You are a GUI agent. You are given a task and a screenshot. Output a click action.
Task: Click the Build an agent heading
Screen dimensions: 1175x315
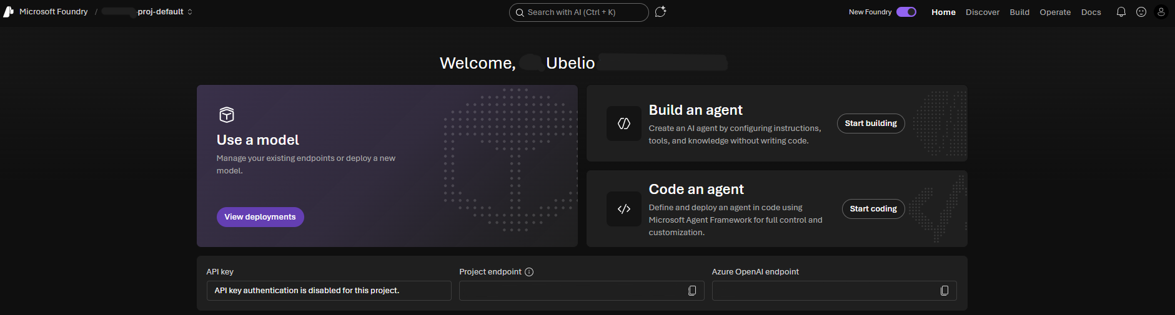(x=696, y=110)
